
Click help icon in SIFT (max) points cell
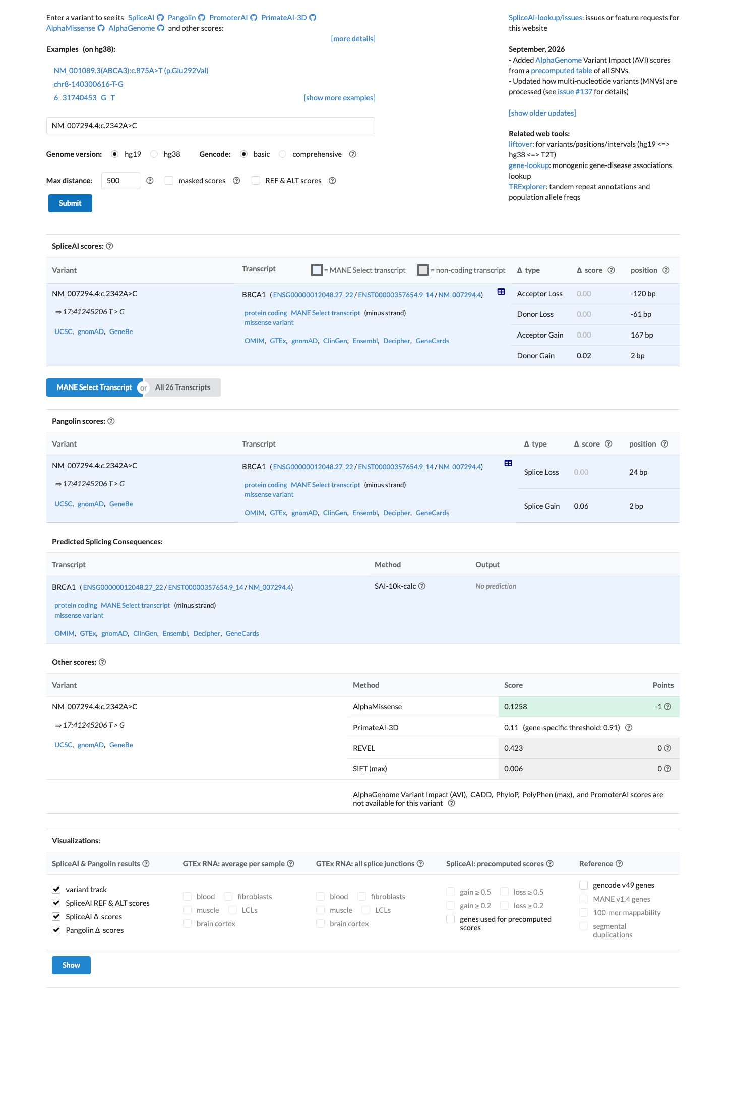point(668,769)
